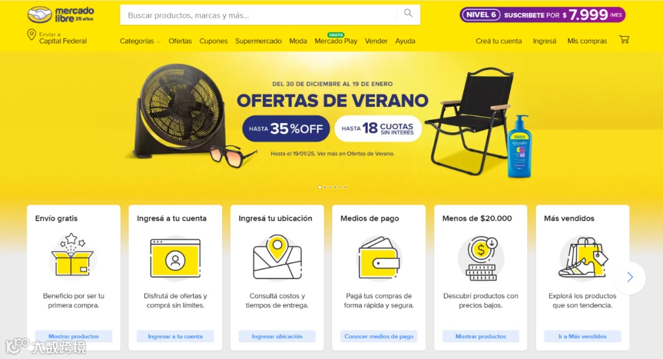Viewport: 663px width, 359px height.
Task: Click the coin stack icon in Menos de $20.000
Action: [x=481, y=258]
